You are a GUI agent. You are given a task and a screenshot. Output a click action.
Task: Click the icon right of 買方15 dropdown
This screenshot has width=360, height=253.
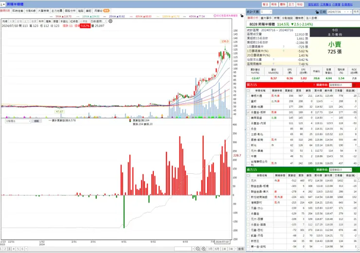(x=354, y=85)
